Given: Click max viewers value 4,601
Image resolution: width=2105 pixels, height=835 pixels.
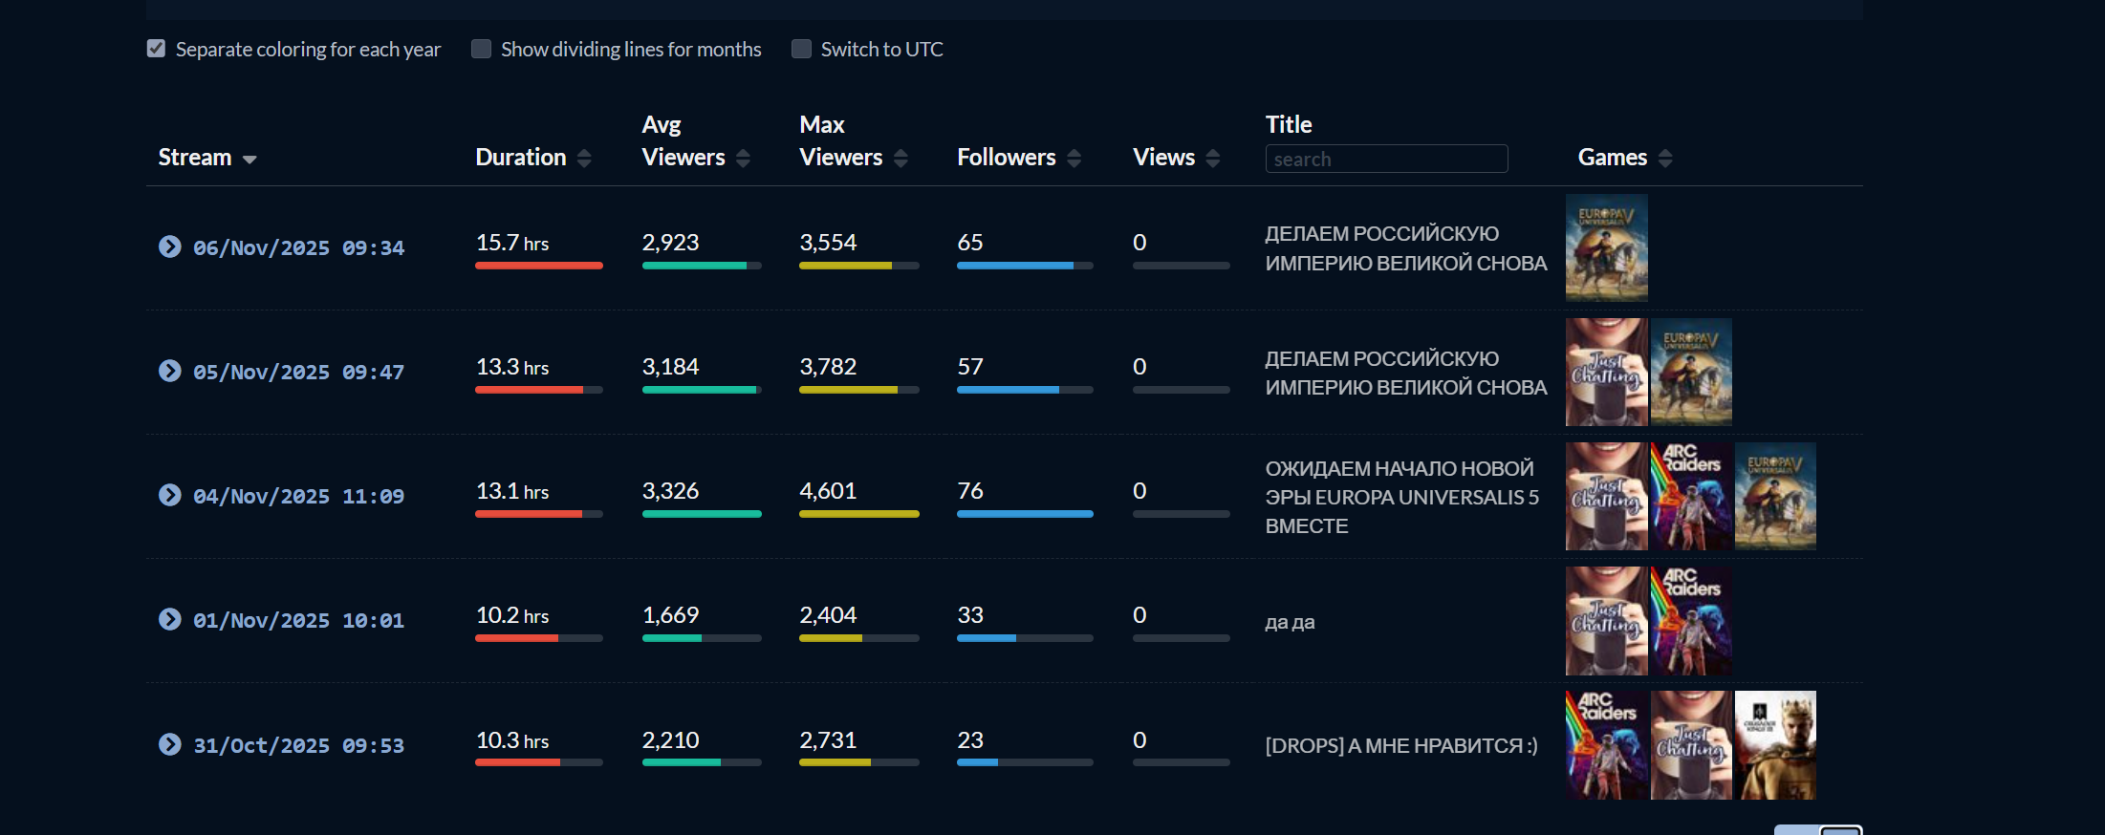Looking at the screenshot, I should point(828,491).
